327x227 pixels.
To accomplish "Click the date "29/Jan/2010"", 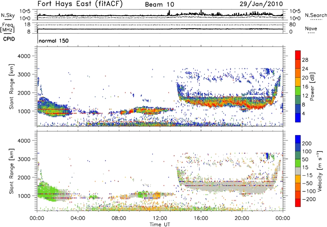I will [x=261, y=4].
